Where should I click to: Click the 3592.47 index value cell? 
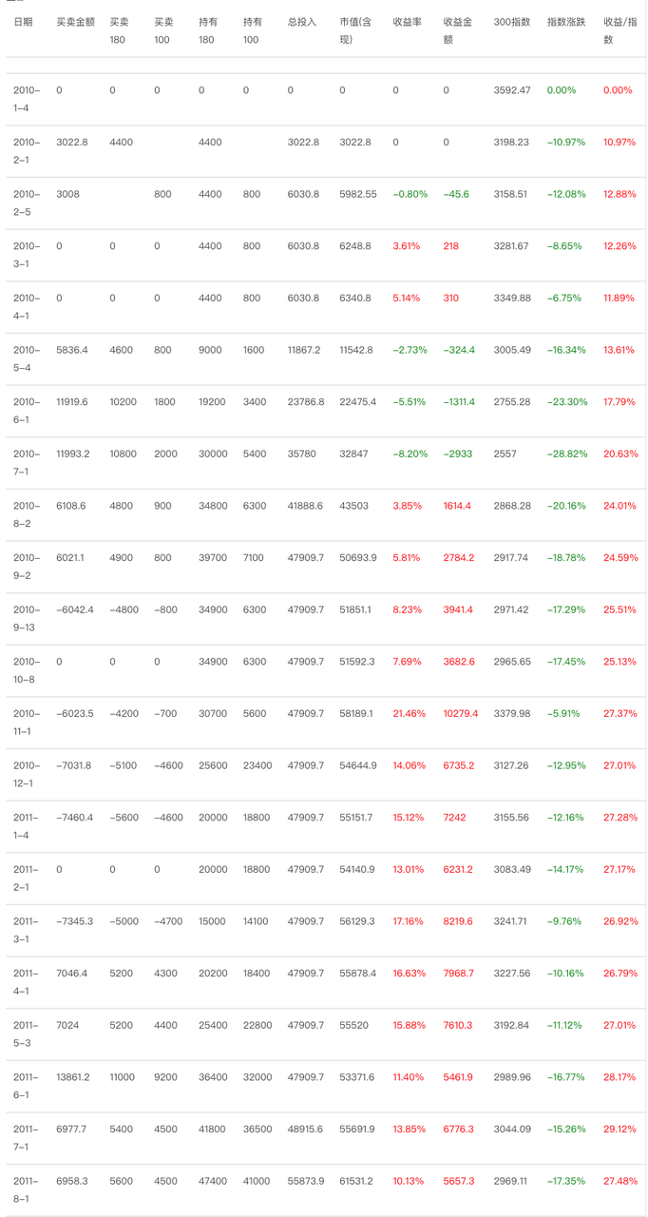[512, 90]
